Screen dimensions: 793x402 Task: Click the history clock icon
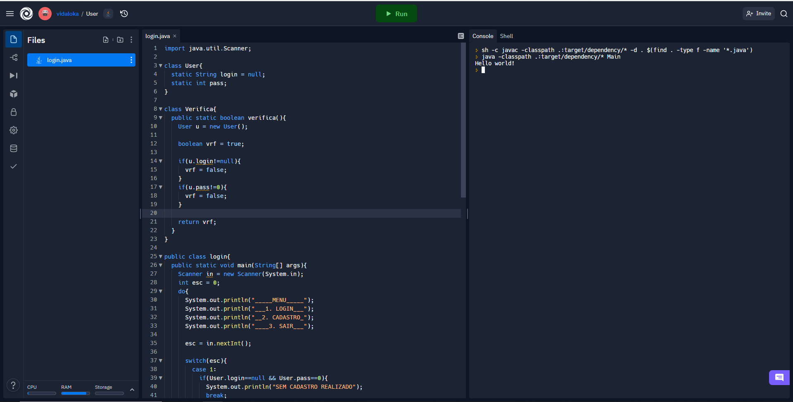click(x=124, y=14)
